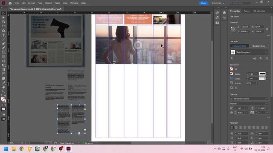Click the fx effects button
Image resolution: width=273 pixels, height=153 pixels.
pos(236,88)
